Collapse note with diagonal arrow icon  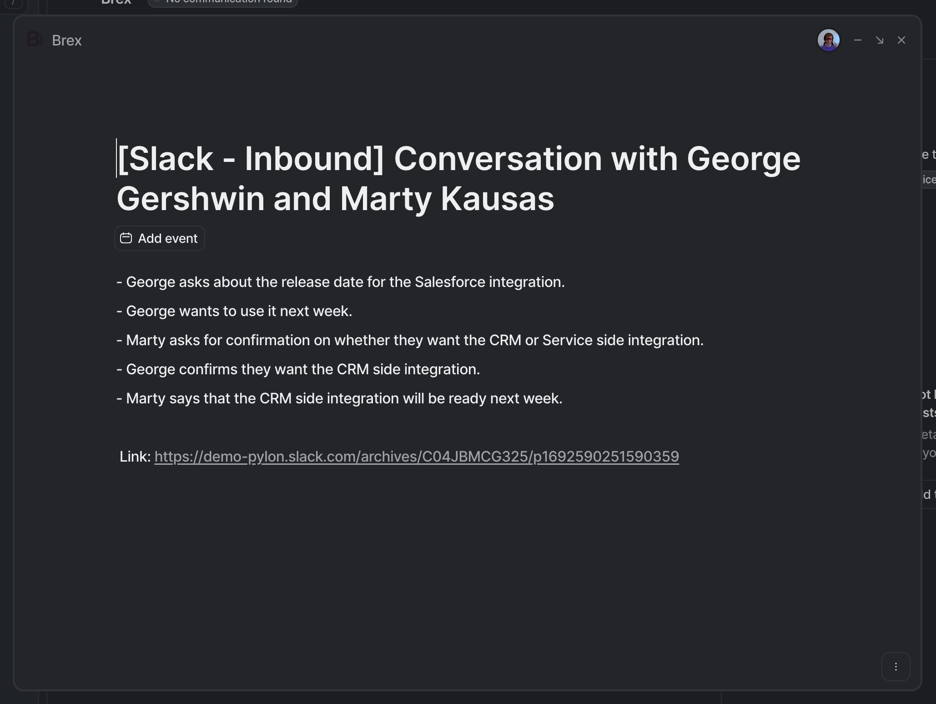pos(879,40)
